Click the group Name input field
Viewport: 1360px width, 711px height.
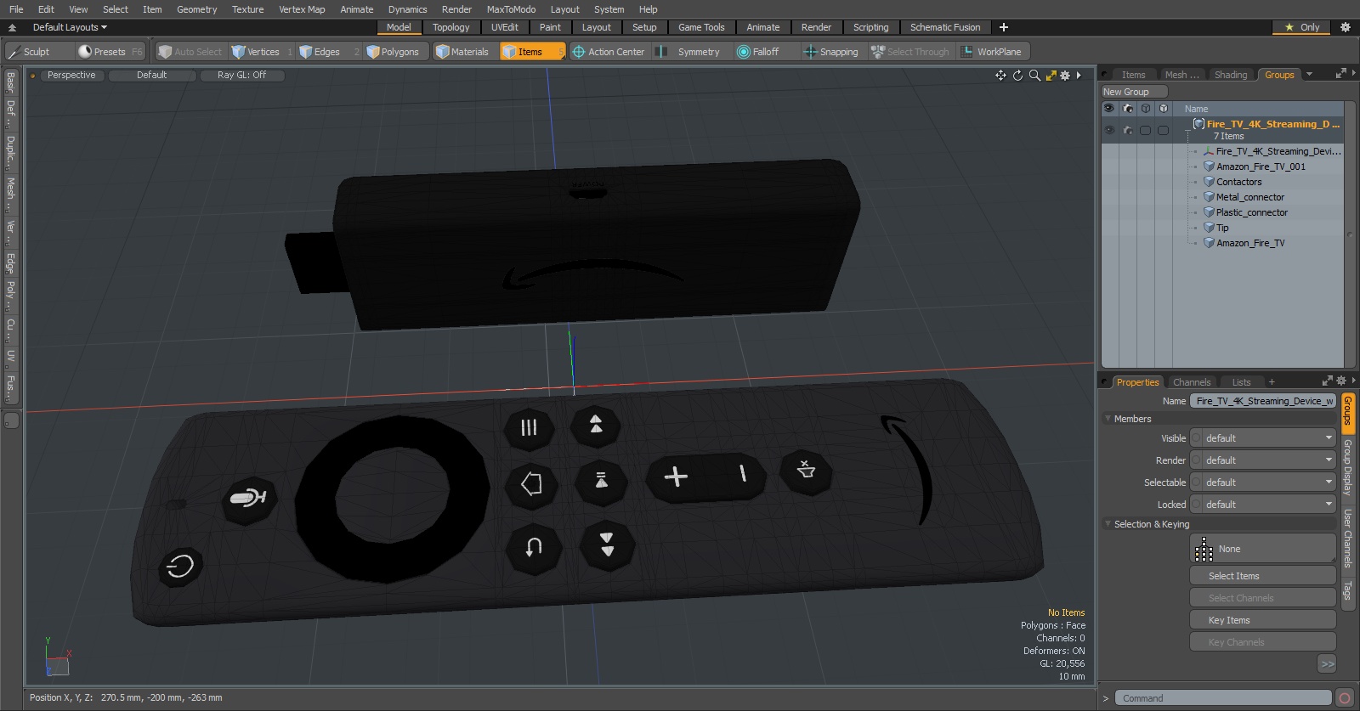tap(1262, 401)
